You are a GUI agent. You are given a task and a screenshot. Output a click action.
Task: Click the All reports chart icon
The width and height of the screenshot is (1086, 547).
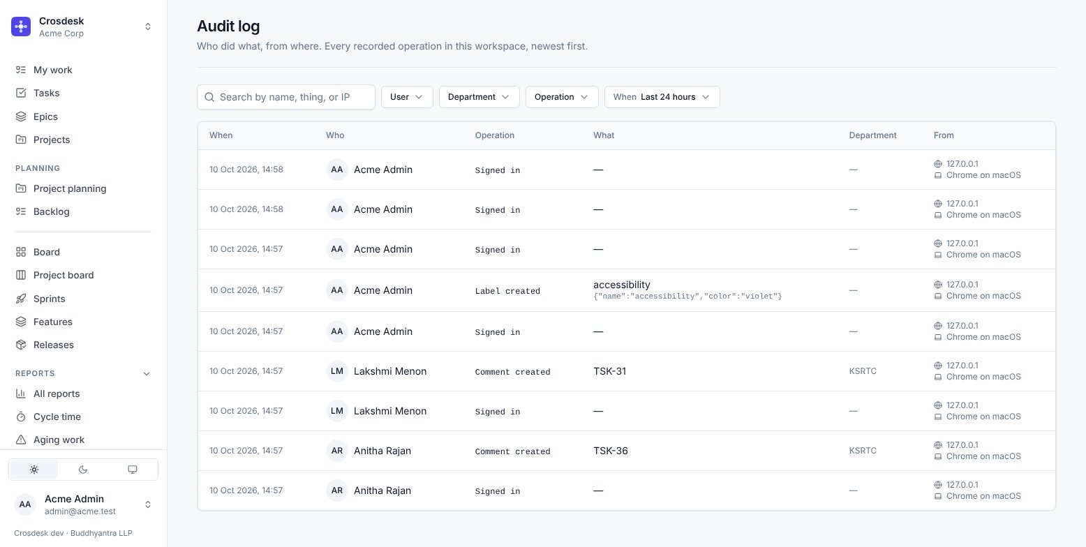click(21, 394)
